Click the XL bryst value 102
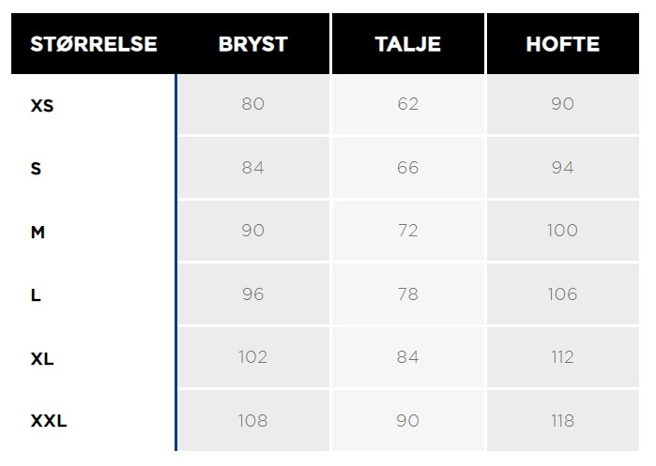The width and height of the screenshot is (656, 466). 252,357
